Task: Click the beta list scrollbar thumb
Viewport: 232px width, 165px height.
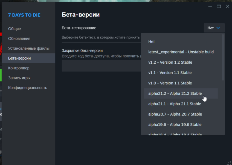Action: (x=223, y=57)
